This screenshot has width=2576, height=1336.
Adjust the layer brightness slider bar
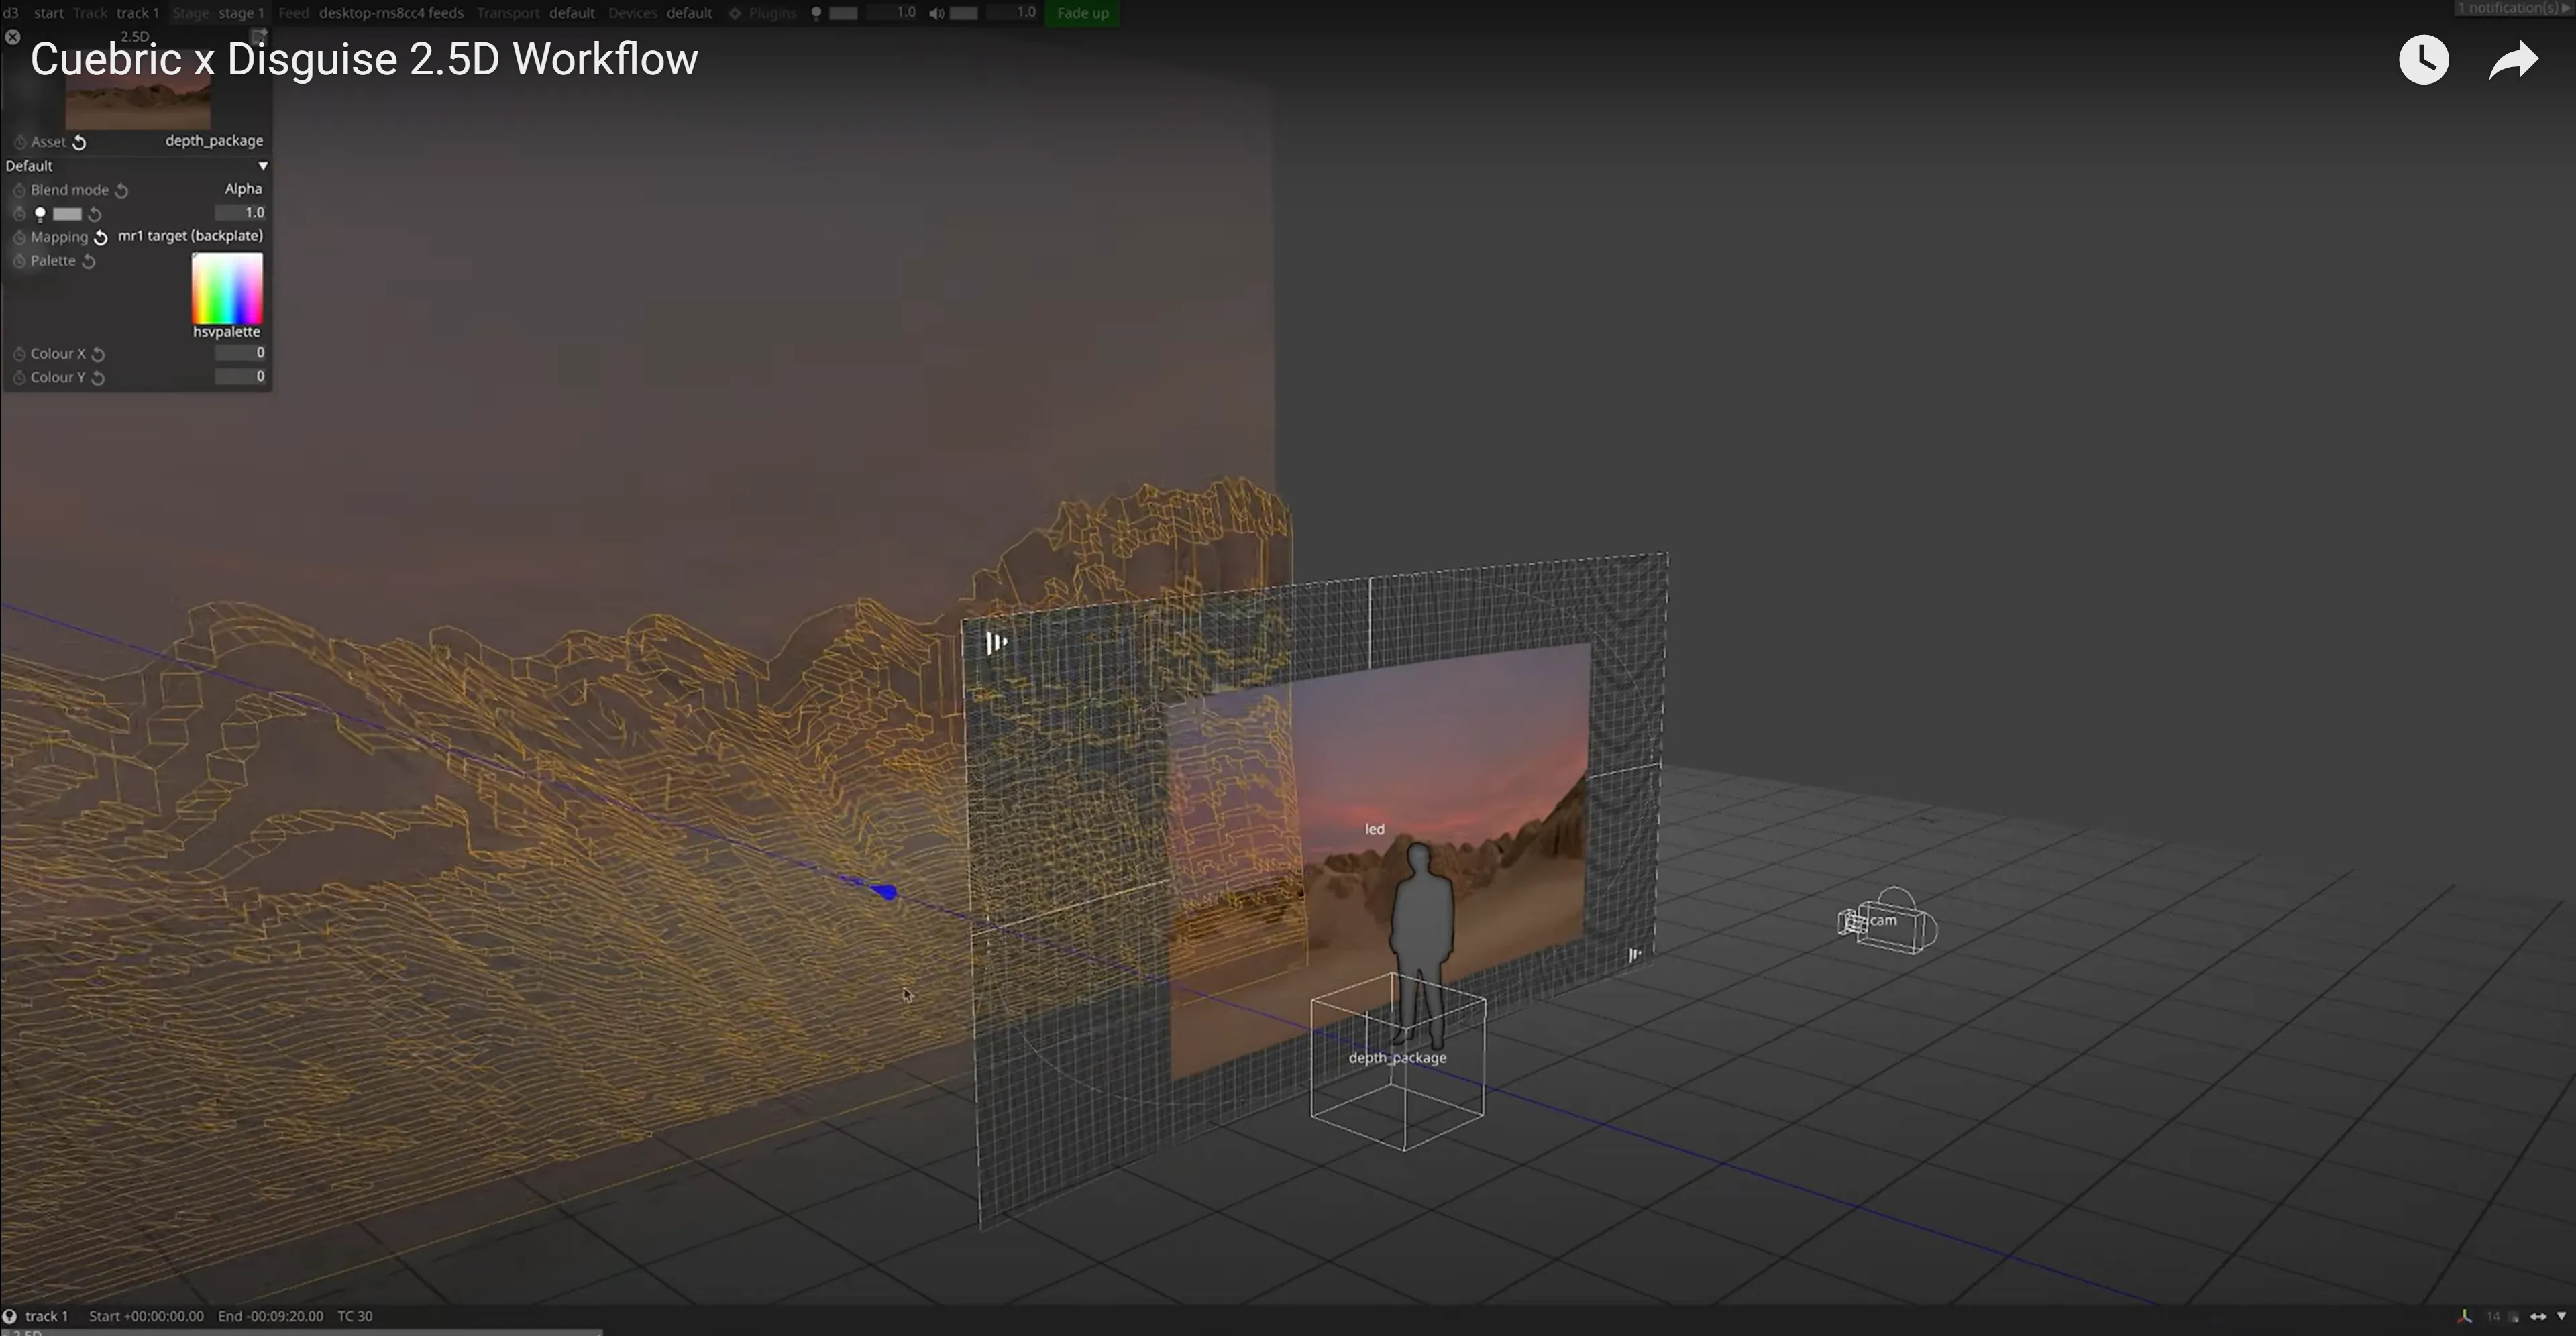(x=67, y=214)
